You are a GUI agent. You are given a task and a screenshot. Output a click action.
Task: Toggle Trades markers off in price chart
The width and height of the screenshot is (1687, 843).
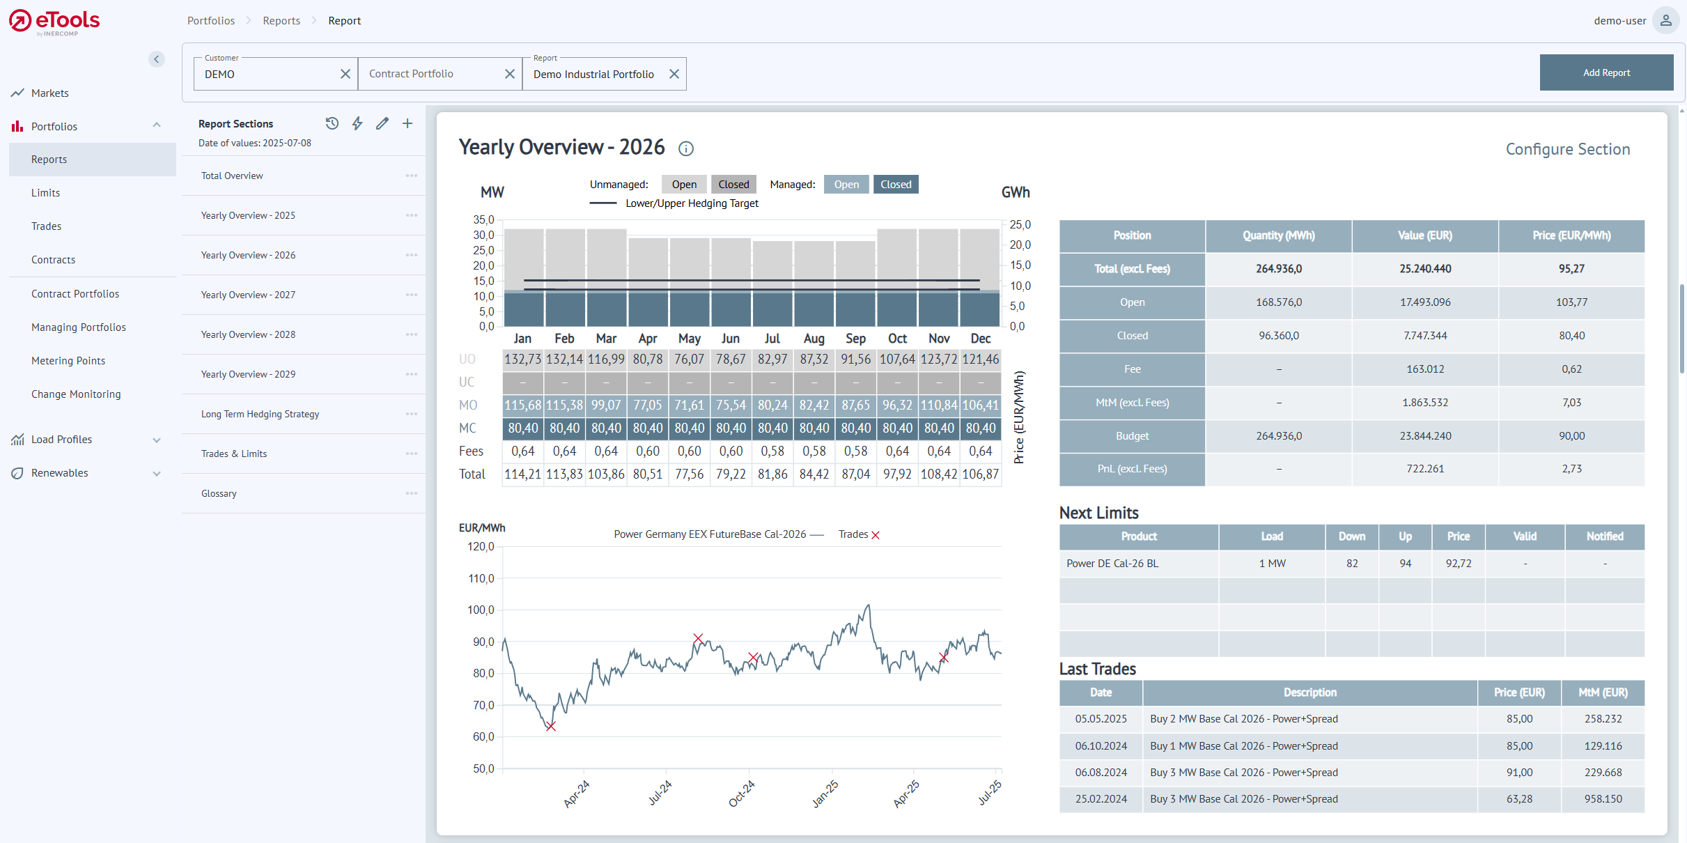[876, 534]
